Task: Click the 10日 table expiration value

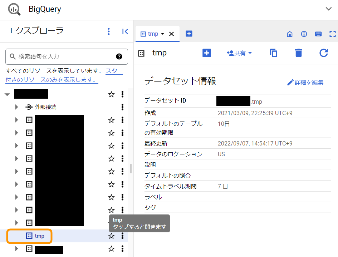Action: [x=224, y=124]
